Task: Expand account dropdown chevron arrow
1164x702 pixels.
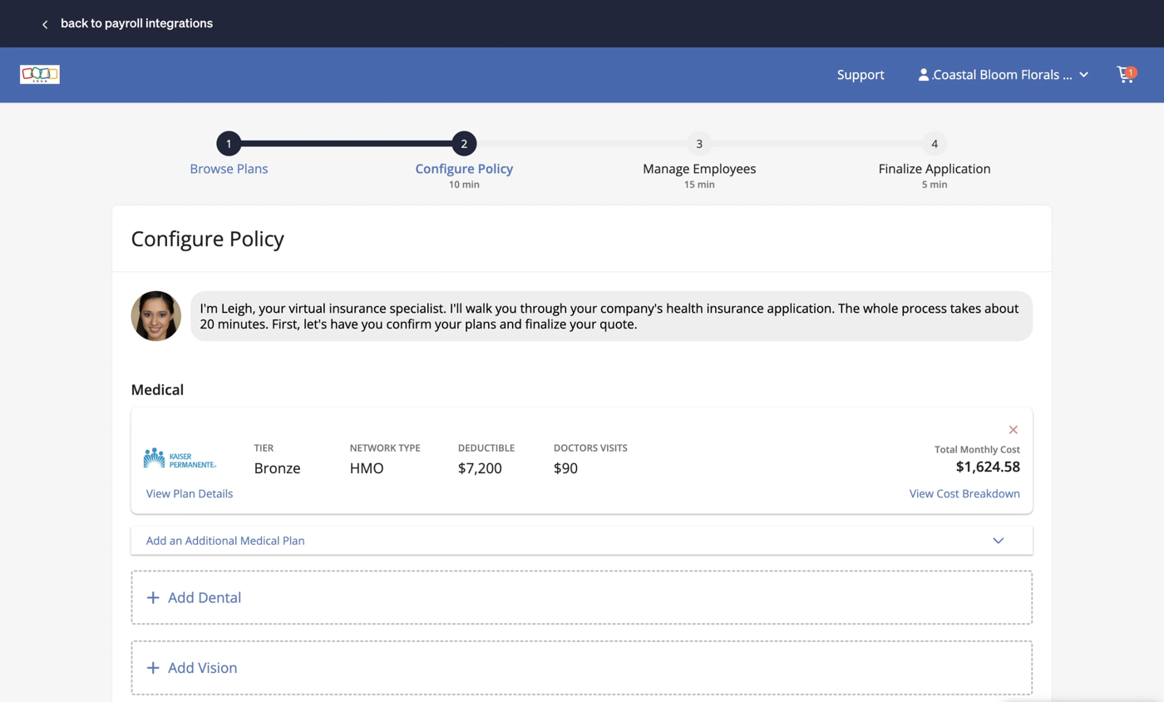Action: pyautogui.click(x=1083, y=75)
